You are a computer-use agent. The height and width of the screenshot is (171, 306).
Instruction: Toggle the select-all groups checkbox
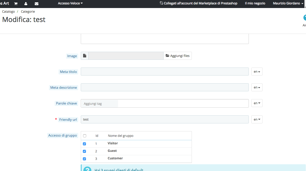pyautogui.click(x=85, y=136)
